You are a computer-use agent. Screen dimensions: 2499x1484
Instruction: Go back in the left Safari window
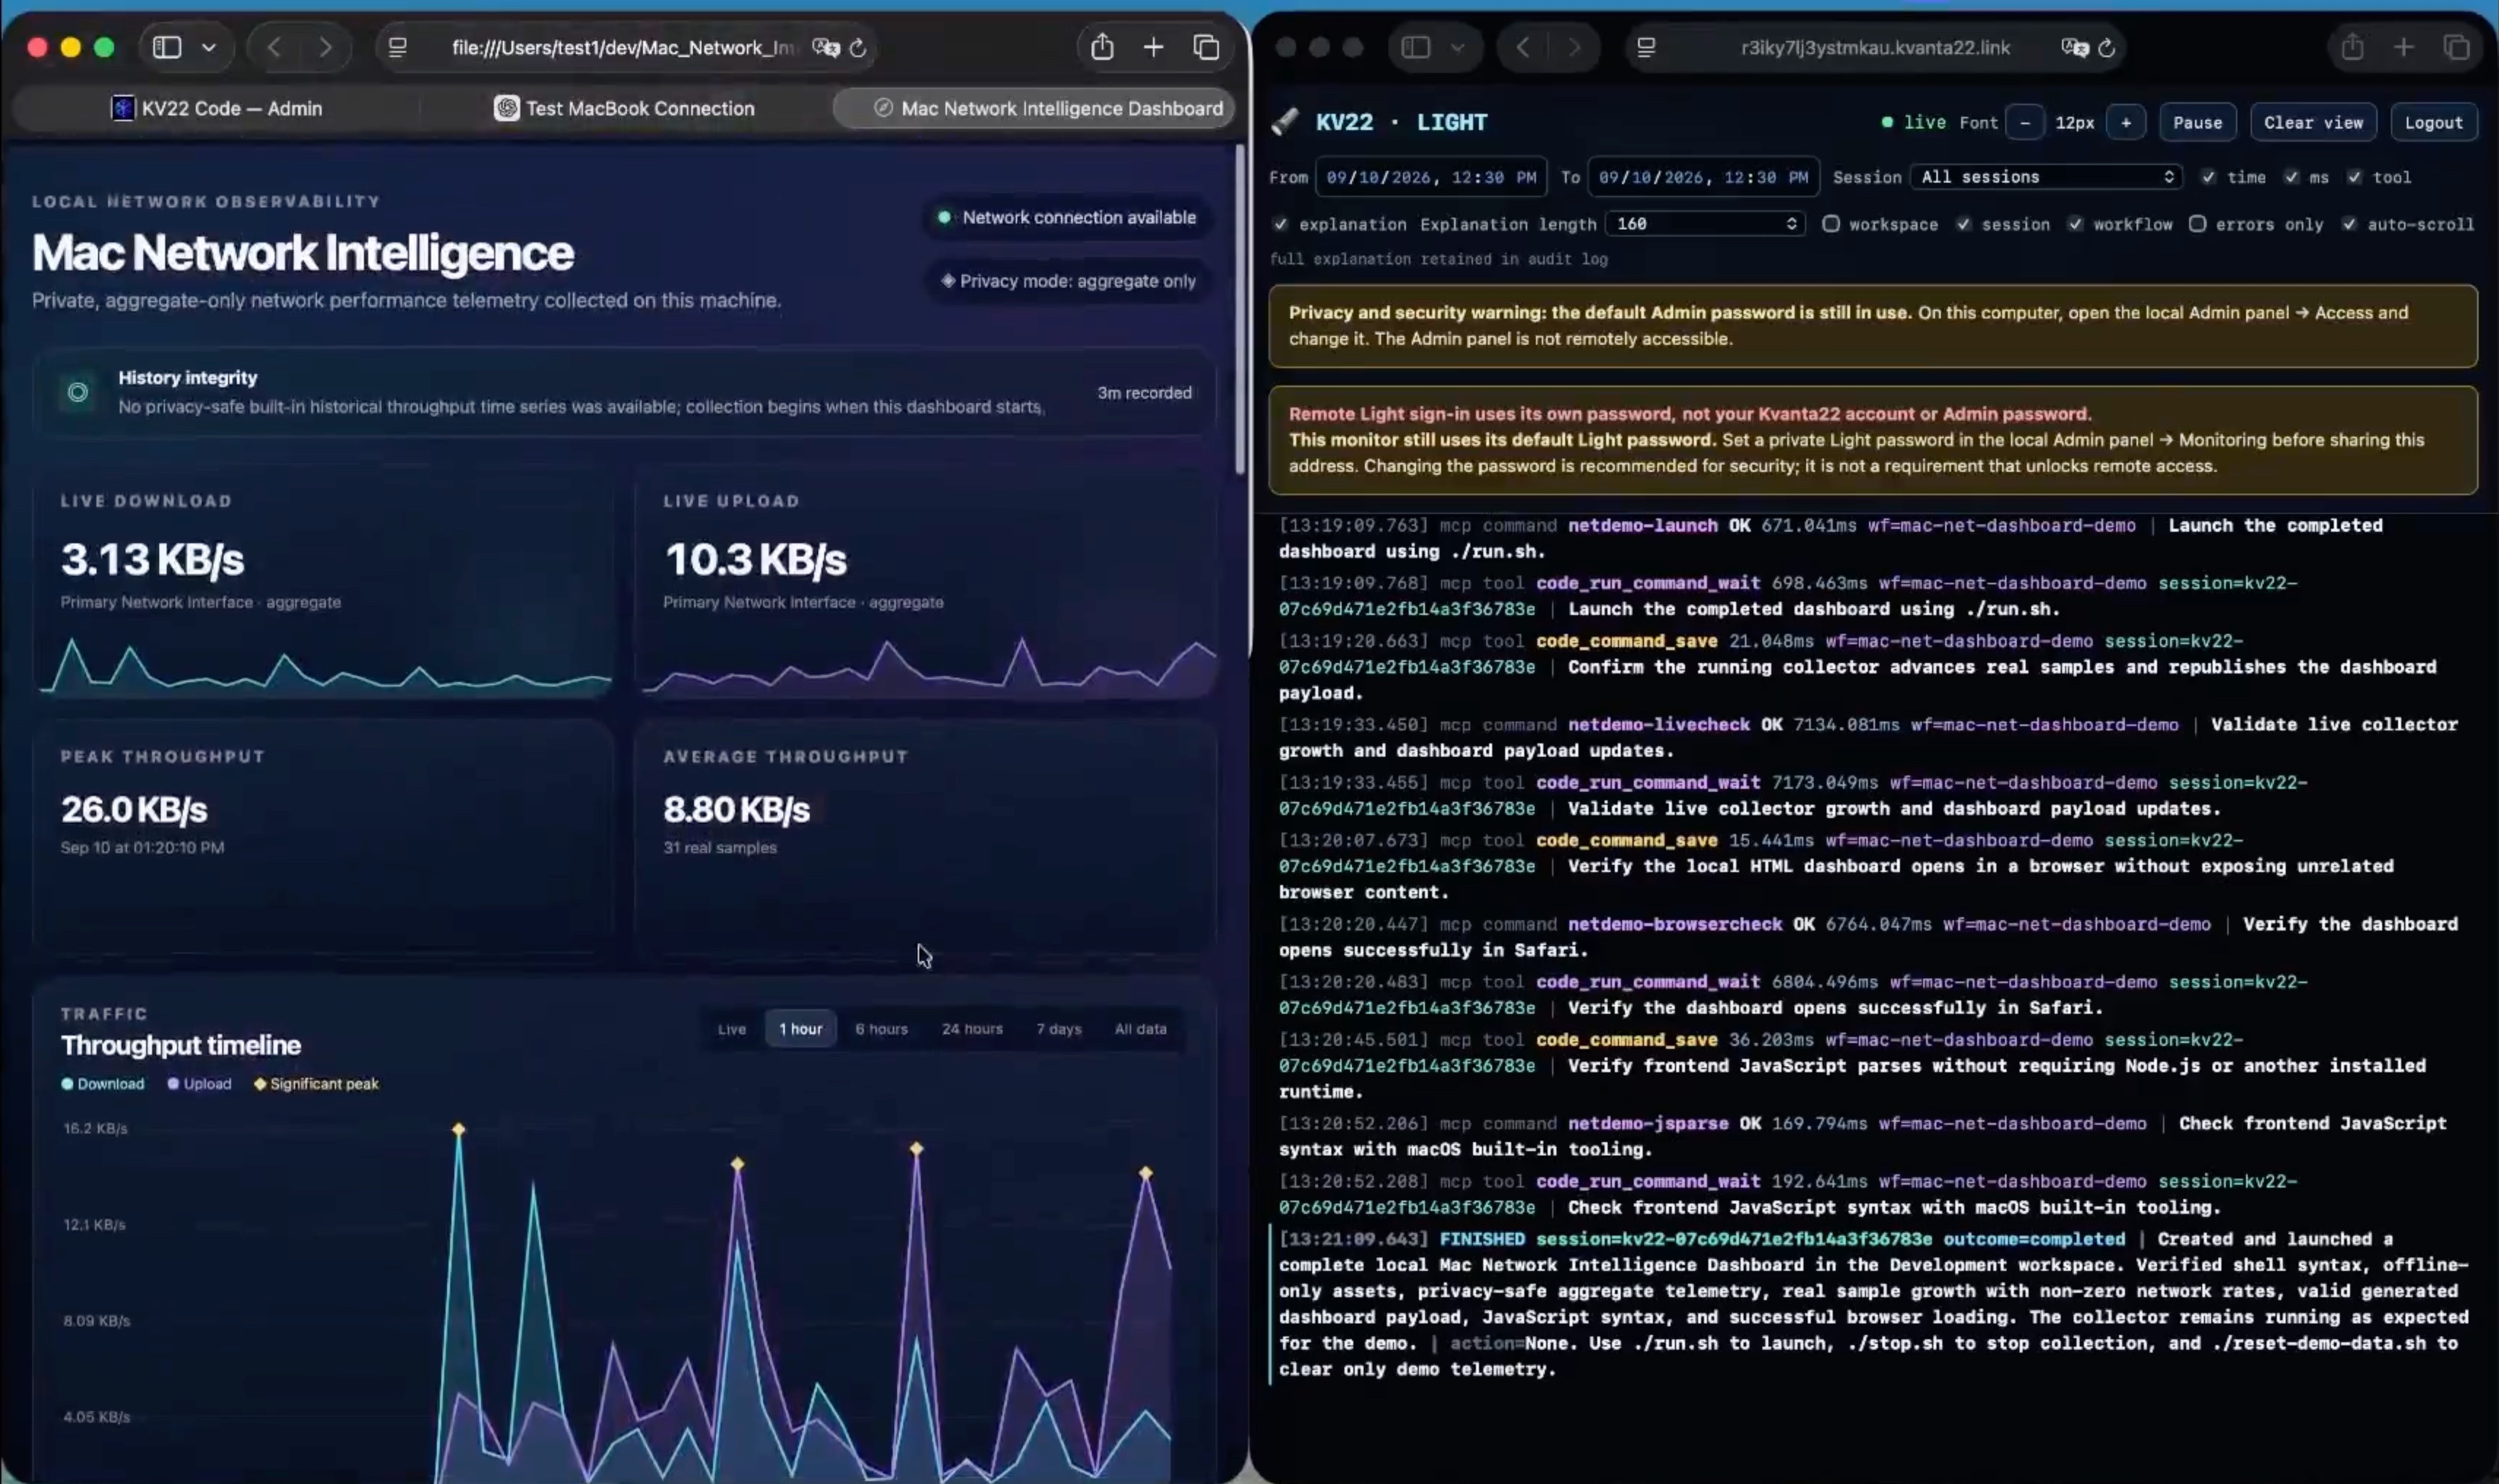(x=274, y=47)
